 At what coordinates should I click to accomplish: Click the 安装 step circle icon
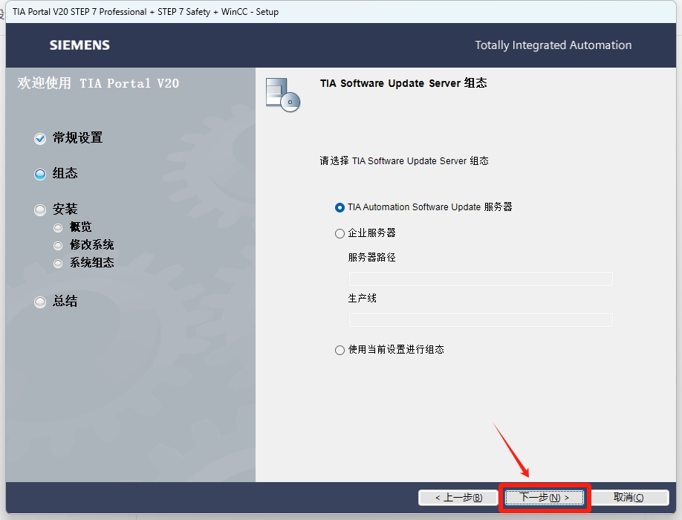pos(39,209)
